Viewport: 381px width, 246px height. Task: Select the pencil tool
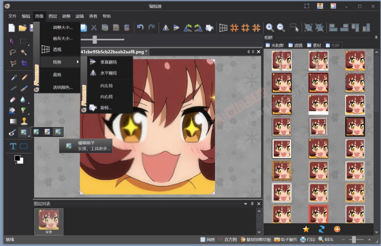pyautogui.click(x=24, y=77)
